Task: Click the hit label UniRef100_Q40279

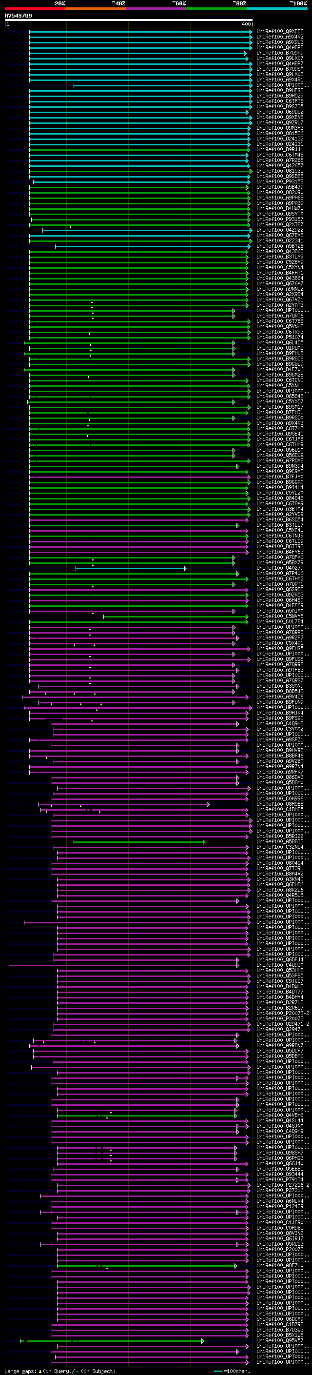Action: 280,568
